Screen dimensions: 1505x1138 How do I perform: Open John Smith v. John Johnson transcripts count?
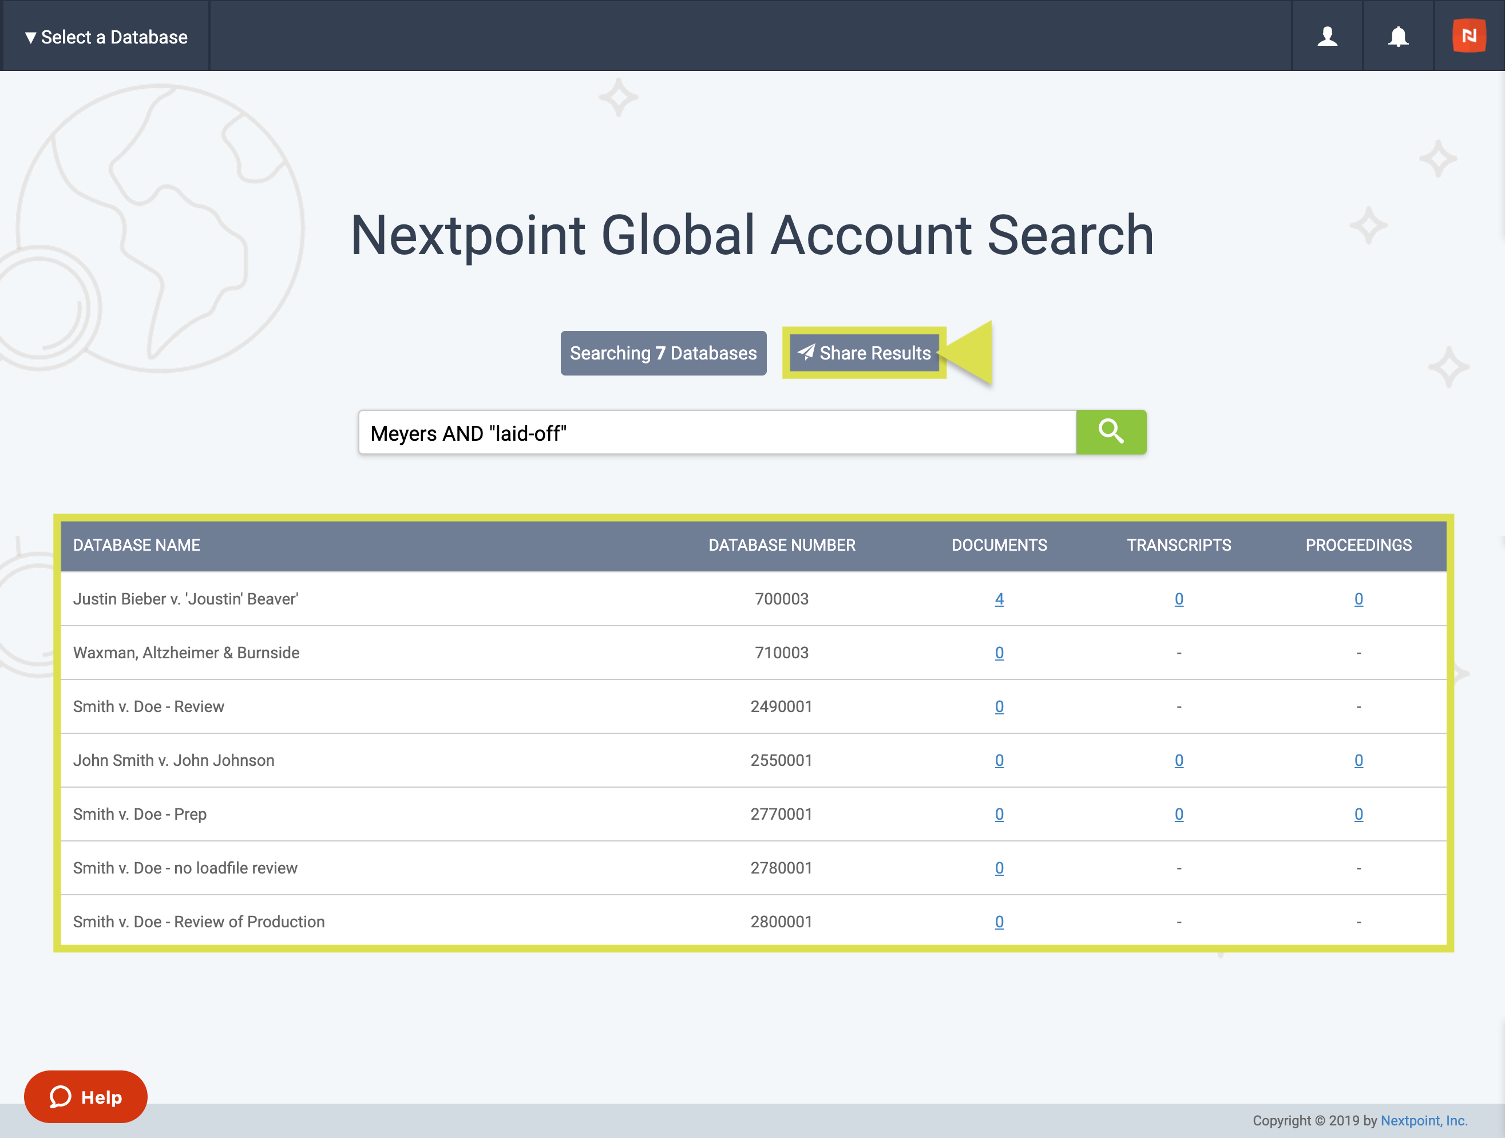1178,760
